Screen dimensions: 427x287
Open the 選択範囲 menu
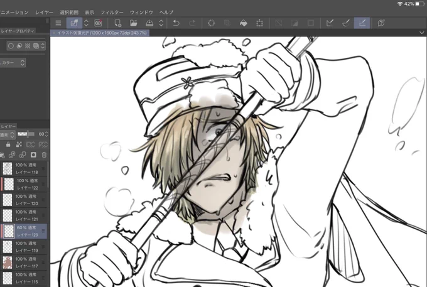coord(69,13)
